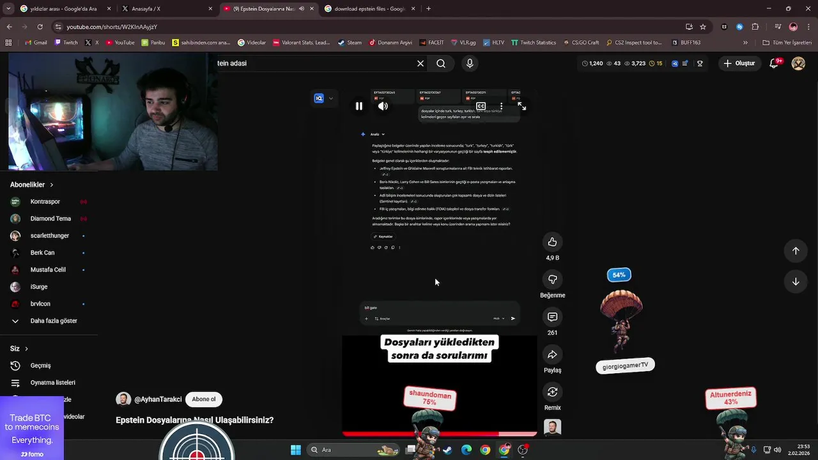This screenshot has height=460, width=818.
Task: Dislike the short (Beğenme)
Action: click(552, 279)
